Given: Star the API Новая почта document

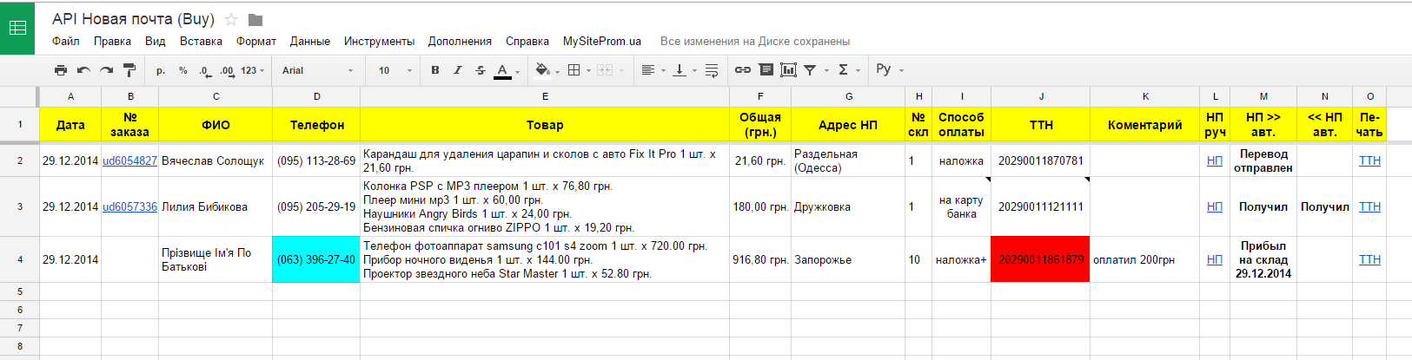Looking at the screenshot, I should pyautogui.click(x=231, y=19).
